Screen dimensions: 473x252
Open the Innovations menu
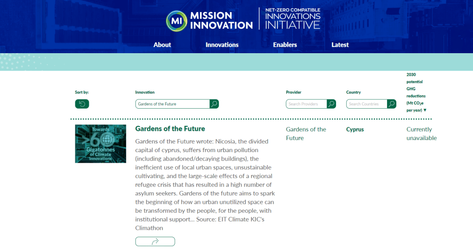click(222, 45)
